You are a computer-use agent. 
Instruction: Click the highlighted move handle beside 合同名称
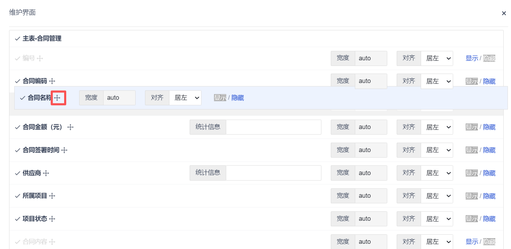(58, 98)
